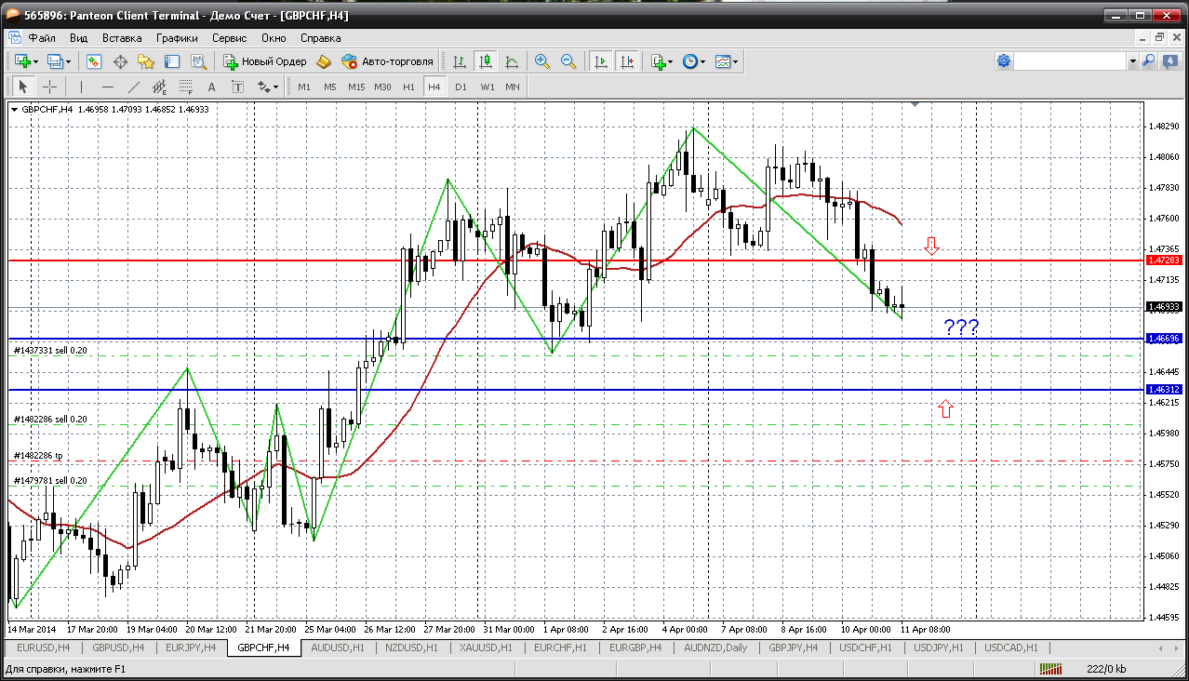
Task: Open the Market Watch window icon
Action: [x=94, y=61]
